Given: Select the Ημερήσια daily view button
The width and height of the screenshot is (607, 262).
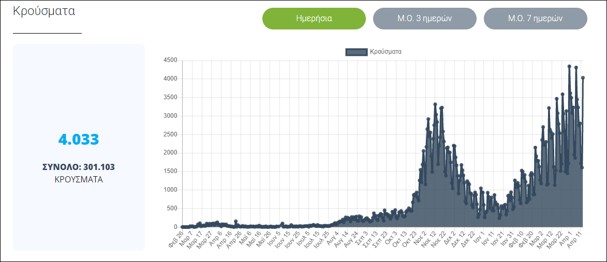Looking at the screenshot, I should (x=314, y=19).
